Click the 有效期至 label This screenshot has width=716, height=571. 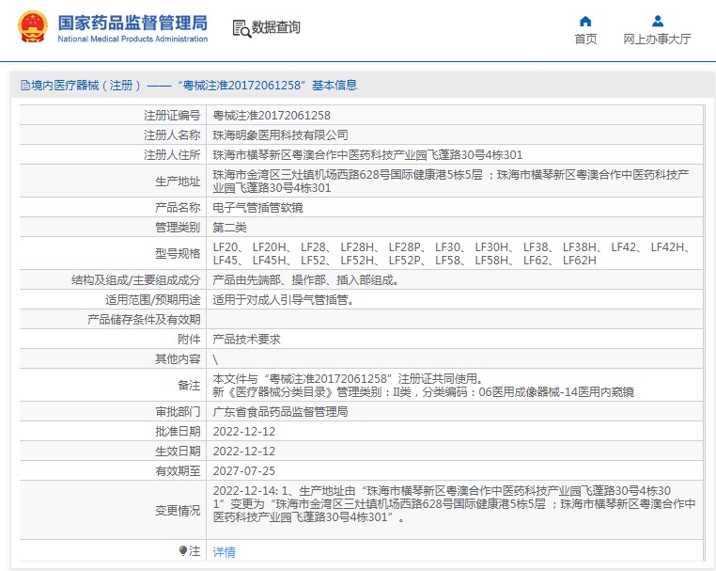click(x=178, y=471)
